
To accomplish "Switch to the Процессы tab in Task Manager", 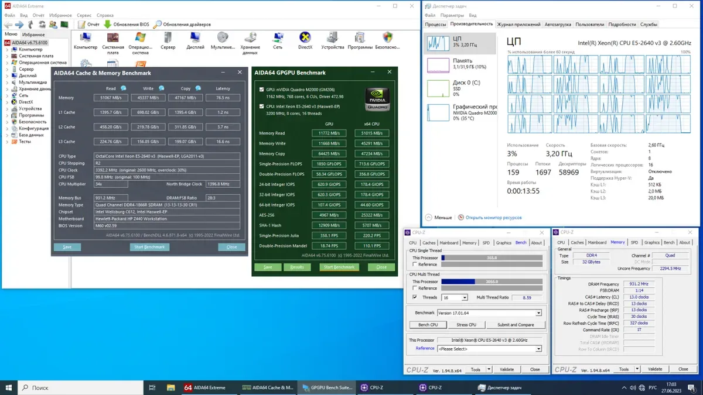I will pos(435,25).
